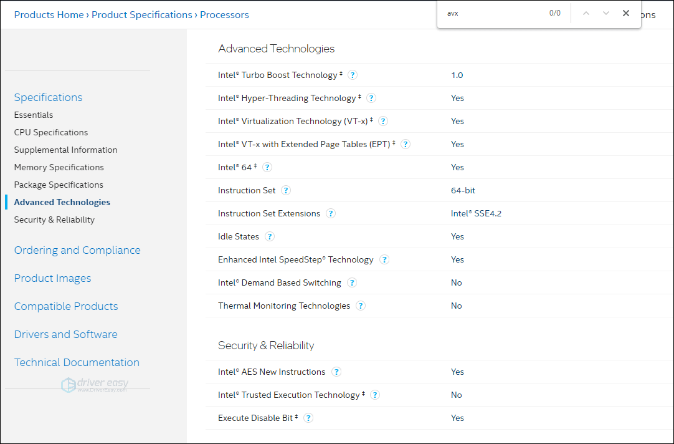The width and height of the screenshot is (674, 444).
Task: Click the Intel SSE4.2 value text
Action: click(x=477, y=213)
